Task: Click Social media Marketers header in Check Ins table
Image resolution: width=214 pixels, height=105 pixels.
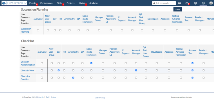Action: click(91, 52)
